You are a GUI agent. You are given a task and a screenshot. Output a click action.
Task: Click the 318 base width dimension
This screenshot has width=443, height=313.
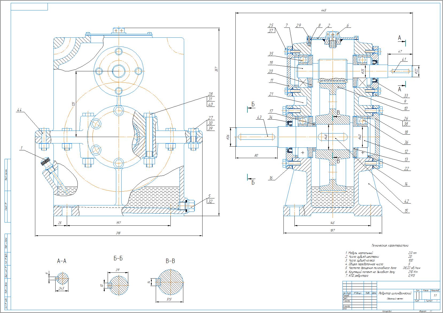pyautogui.click(x=118, y=233)
